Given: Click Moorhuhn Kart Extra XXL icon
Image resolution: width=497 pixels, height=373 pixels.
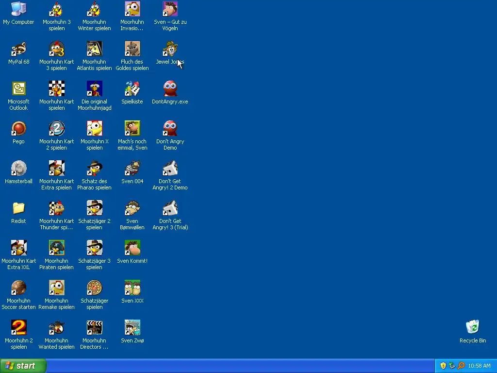Looking at the screenshot, I should pos(19,248).
